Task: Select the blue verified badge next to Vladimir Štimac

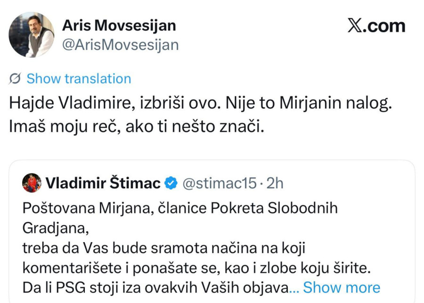Action: click(x=170, y=183)
